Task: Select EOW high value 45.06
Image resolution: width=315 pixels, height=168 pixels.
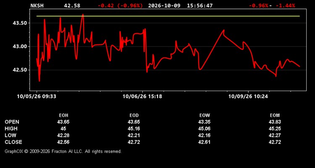Action: pos(204,129)
